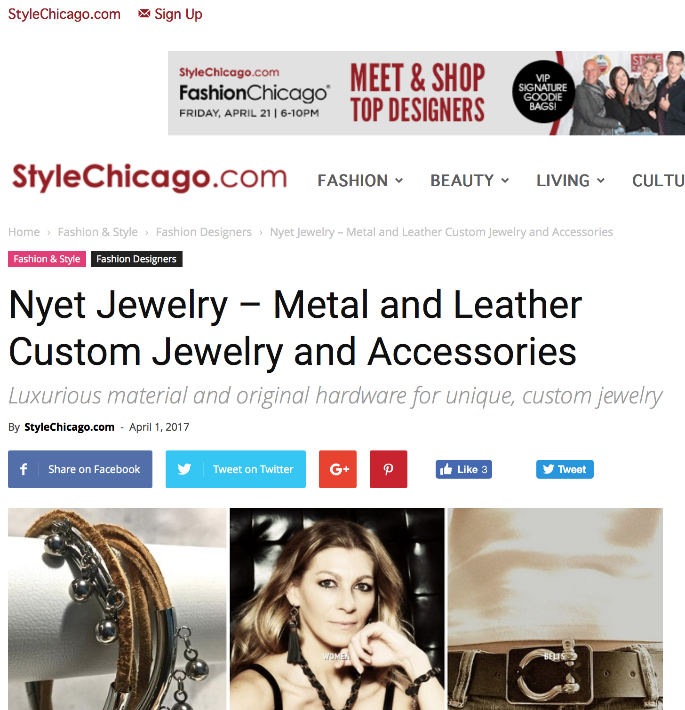This screenshot has width=685, height=710.
Task: Expand the FASHION menu chevron
Action: click(x=399, y=181)
